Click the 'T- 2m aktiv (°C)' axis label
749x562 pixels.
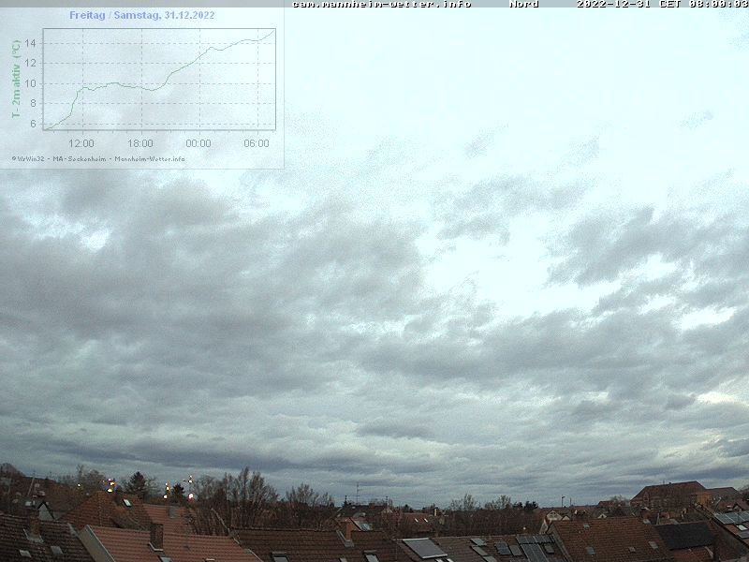tap(16, 79)
